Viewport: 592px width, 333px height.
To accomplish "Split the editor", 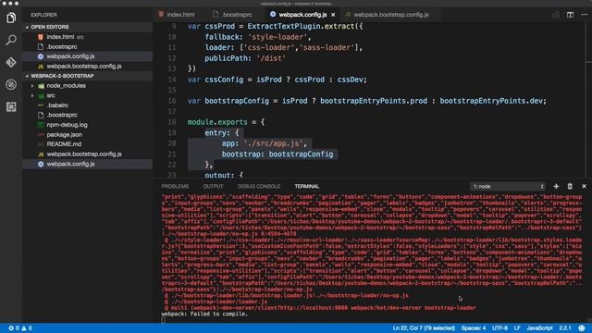I will tap(570, 15).
